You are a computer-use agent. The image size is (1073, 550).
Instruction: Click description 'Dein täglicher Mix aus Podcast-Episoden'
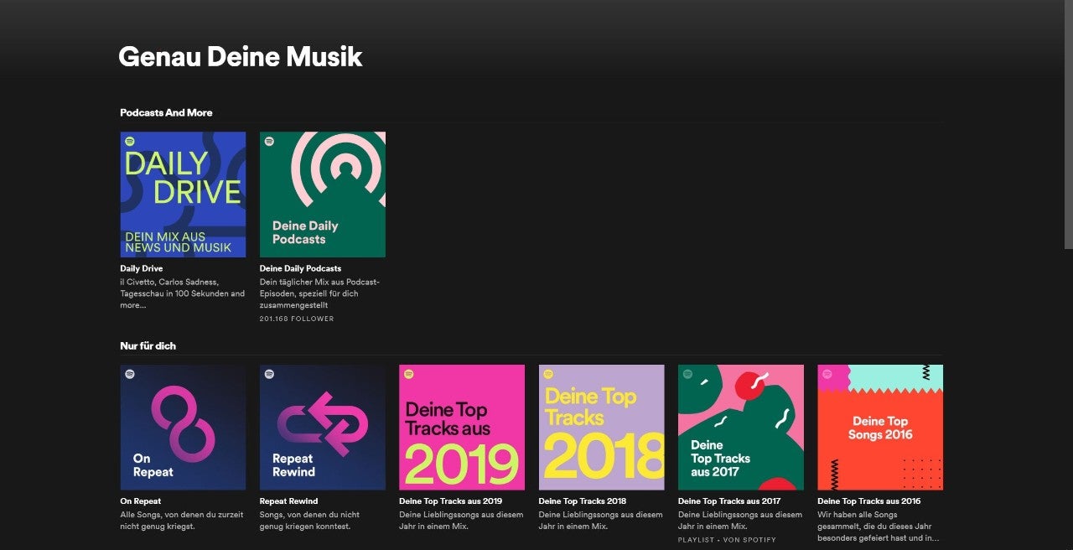coord(321,293)
